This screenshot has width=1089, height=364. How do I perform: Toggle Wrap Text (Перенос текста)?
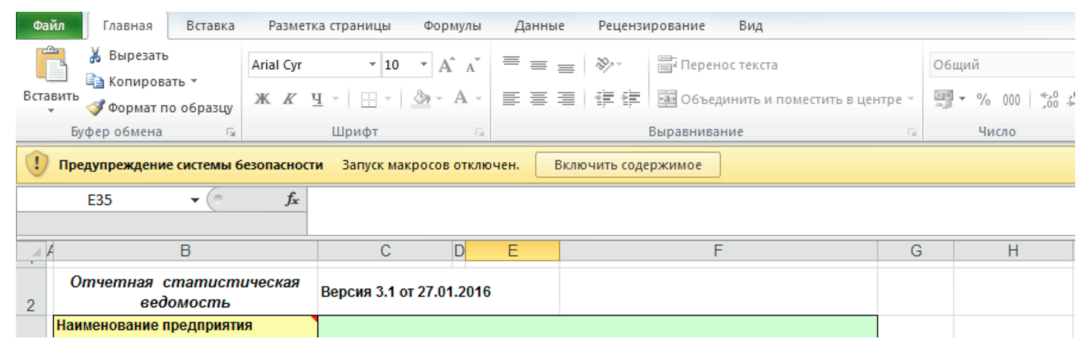point(718,65)
